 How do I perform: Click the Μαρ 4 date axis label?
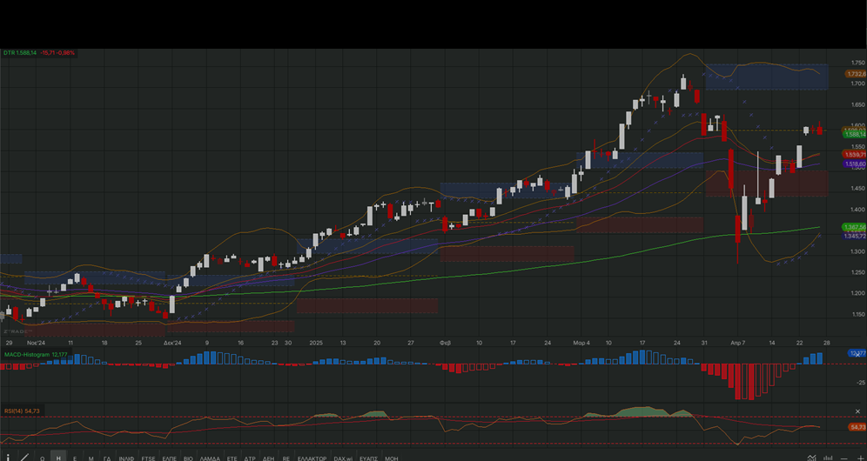pyautogui.click(x=581, y=343)
